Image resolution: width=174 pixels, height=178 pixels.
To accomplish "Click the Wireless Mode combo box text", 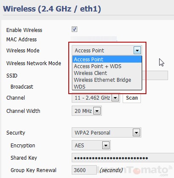I will pos(90,51).
